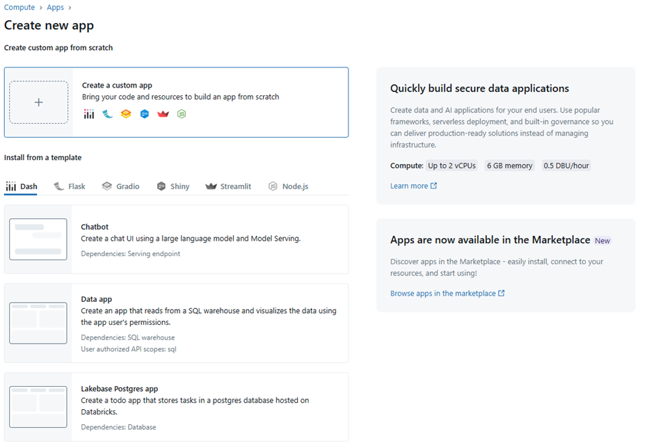Click the colored Dash icon in custom app card
Screen dimensions: 654x448
pos(88,114)
